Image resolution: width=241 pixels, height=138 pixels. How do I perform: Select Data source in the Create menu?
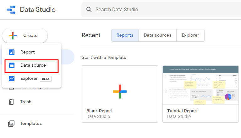point(31,66)
